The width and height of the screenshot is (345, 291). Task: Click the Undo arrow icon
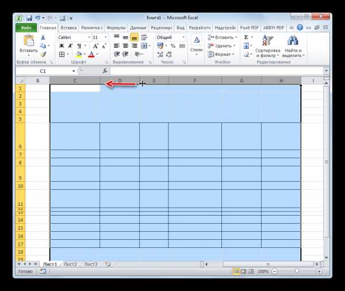click(38, 18)
